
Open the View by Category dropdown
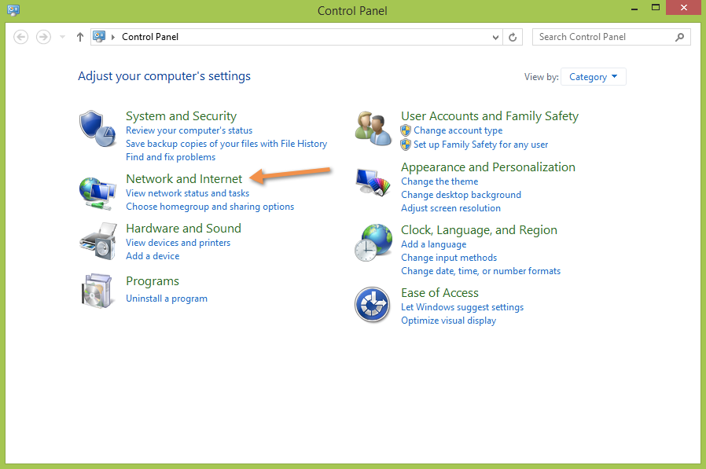594,77
